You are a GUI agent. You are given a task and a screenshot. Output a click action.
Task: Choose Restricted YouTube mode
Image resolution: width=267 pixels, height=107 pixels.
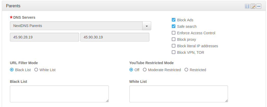(186, 70)
